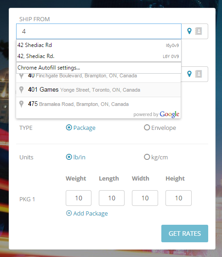Select the Envelope type radio button

147,128
